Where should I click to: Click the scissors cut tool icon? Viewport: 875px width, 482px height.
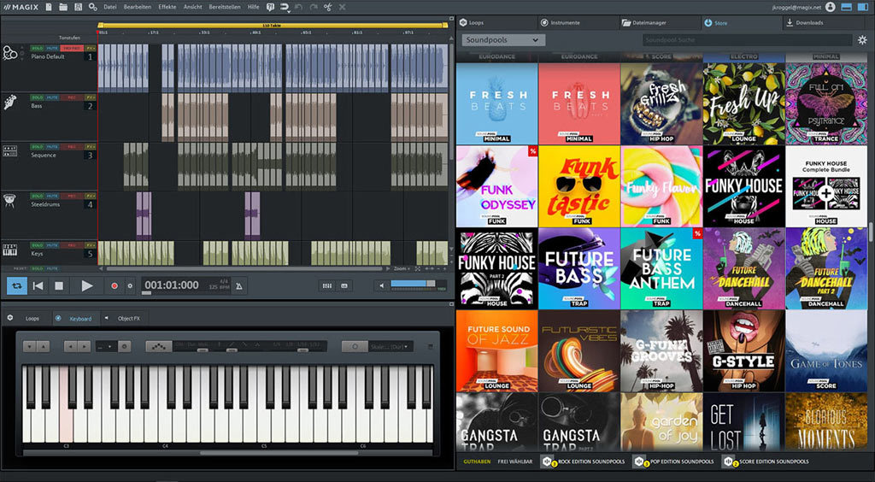[x=327, y=7]
